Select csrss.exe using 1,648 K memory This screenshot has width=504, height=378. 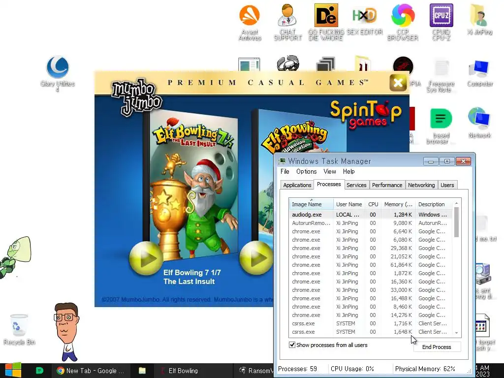tap(370, 331)
